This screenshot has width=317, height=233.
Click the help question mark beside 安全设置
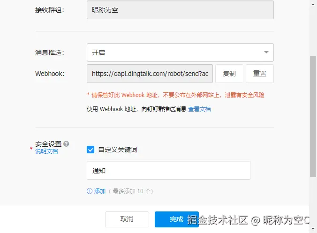[x=66, y=144]
